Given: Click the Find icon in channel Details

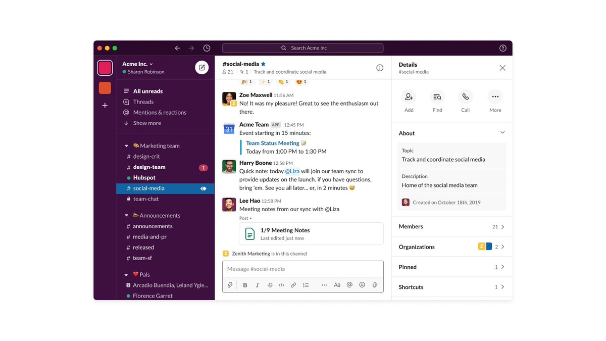Looking at the screenshot, I should pos(437,98).
